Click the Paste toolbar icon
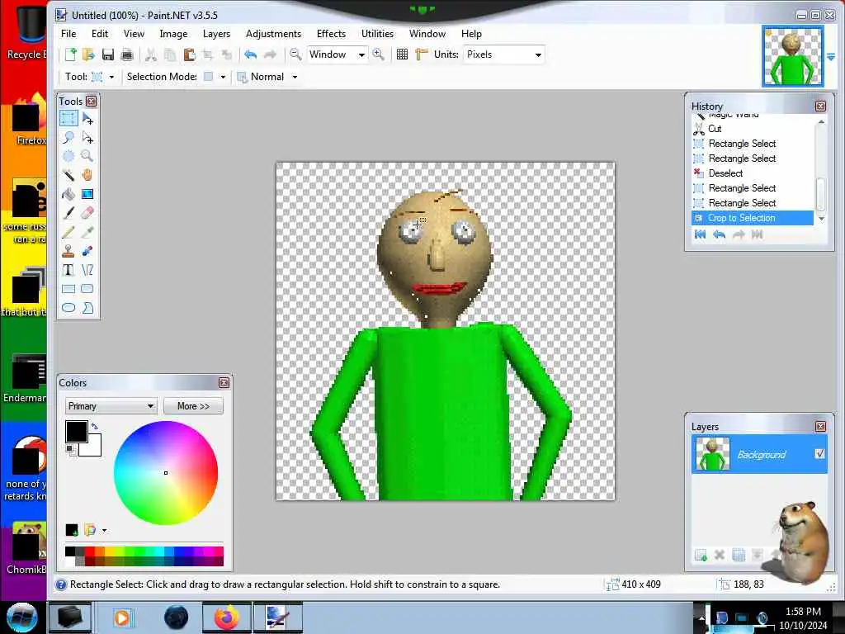Viewport: 845px width, 634px height. 189,54
